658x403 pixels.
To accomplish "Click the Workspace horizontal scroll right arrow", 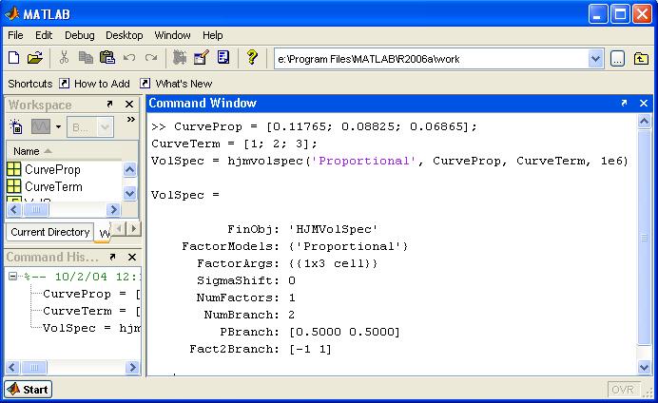I will click(x=113, y=209).
